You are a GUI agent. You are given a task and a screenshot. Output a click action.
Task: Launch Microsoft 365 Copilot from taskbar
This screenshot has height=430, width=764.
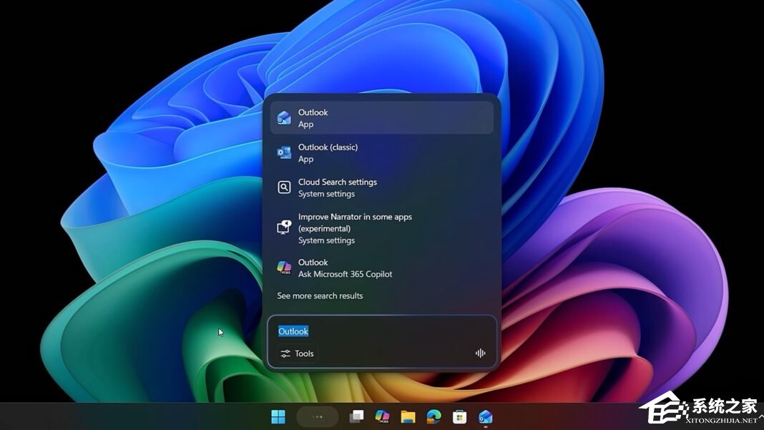tap(382, 417)
